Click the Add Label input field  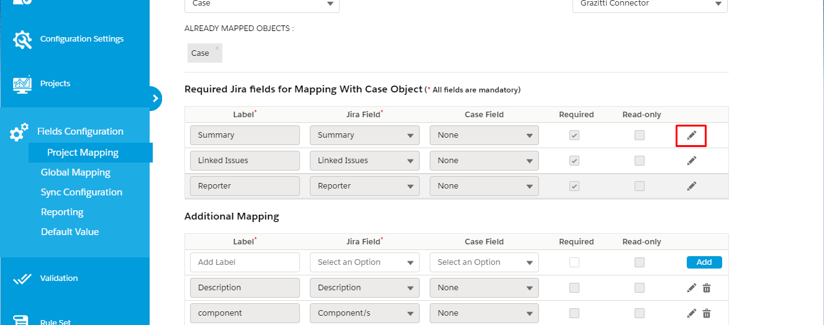[245, 262]
